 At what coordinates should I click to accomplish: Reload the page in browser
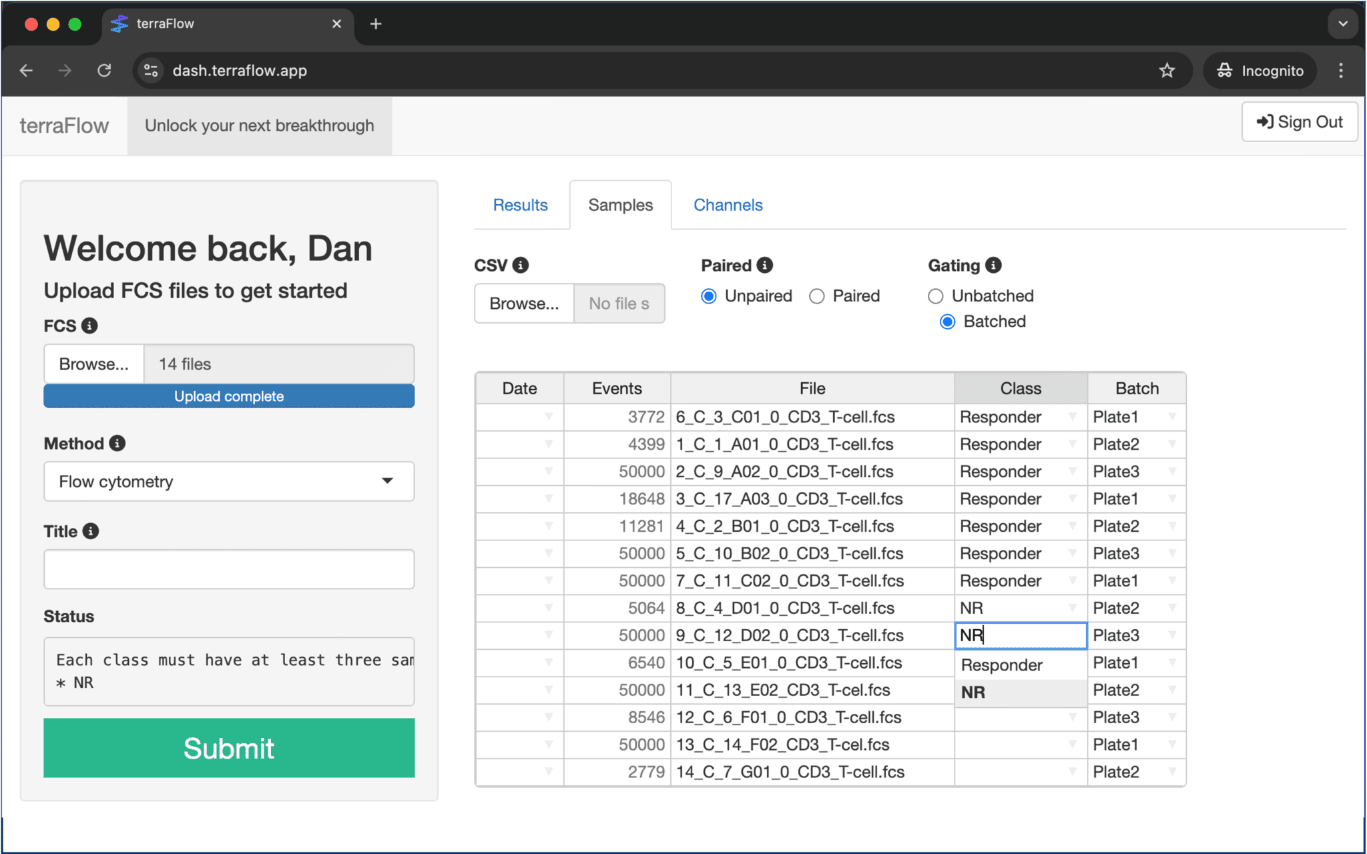point(104,71)
